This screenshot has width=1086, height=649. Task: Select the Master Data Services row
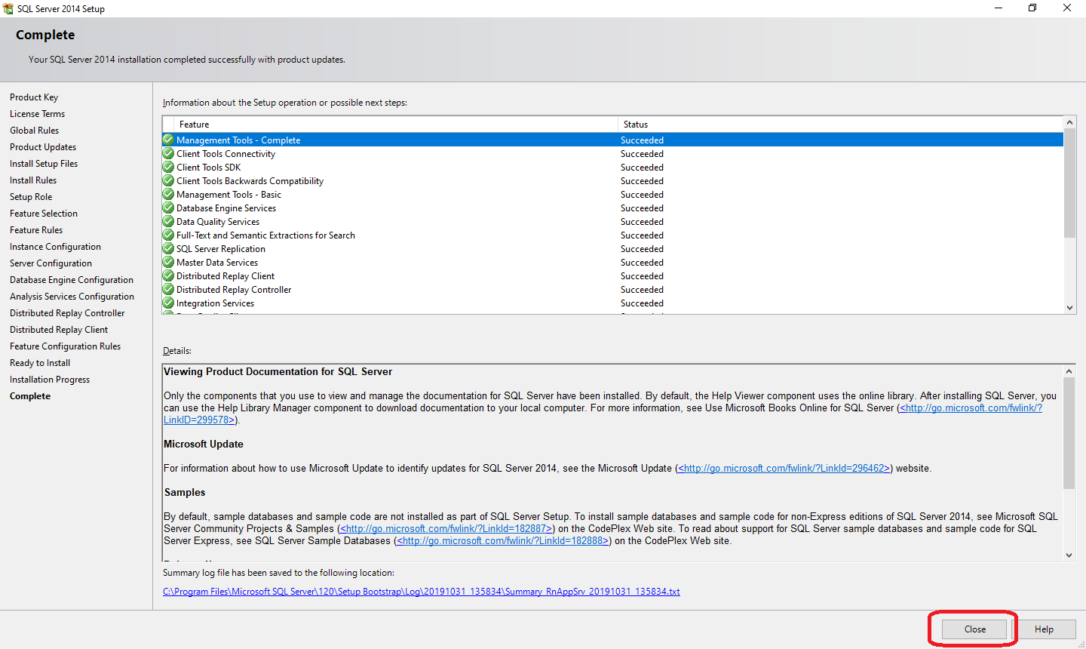point(612,262)
